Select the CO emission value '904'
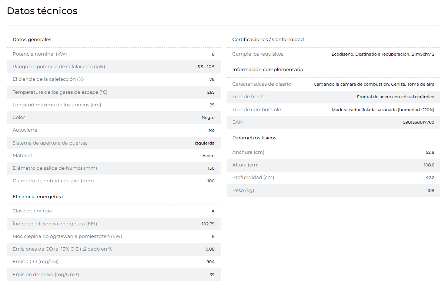 (211, 262)
